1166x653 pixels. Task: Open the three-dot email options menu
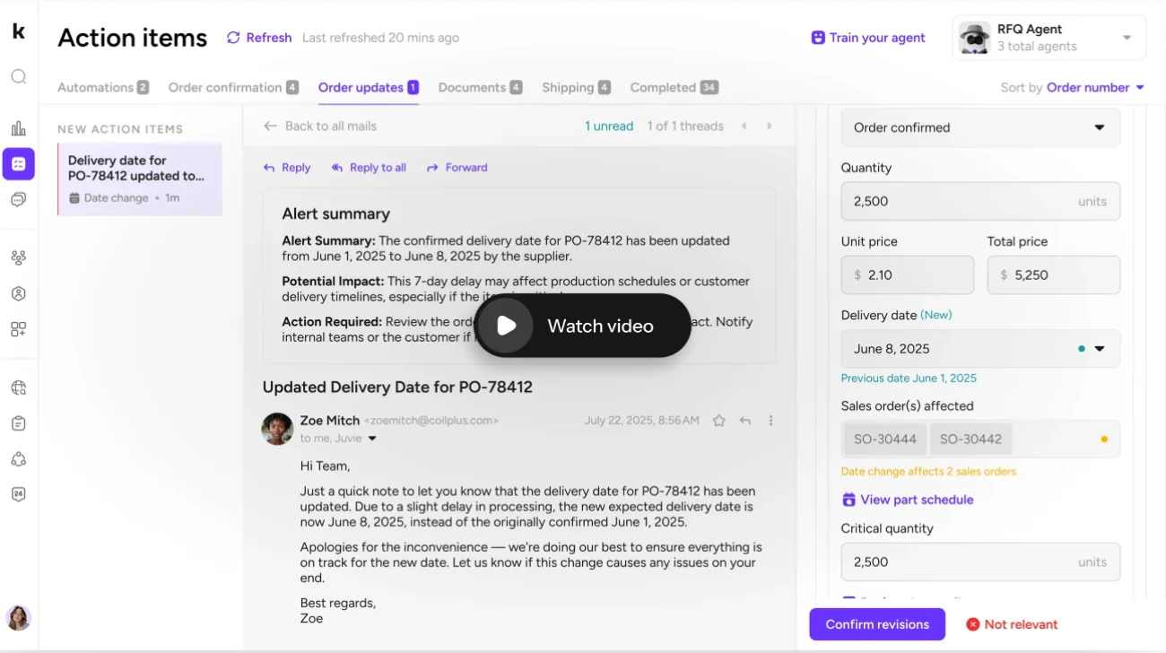[x=770, y=421]
